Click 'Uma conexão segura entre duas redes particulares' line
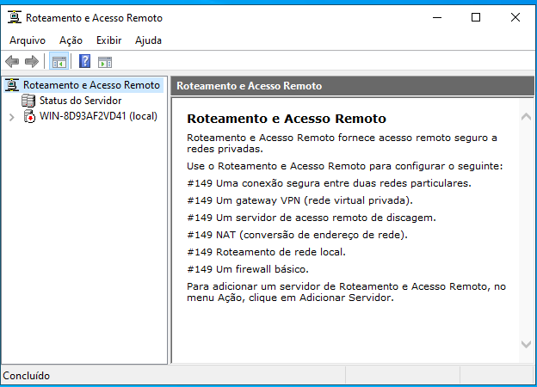This screenshot has height=387, width=537. [329, 183]
